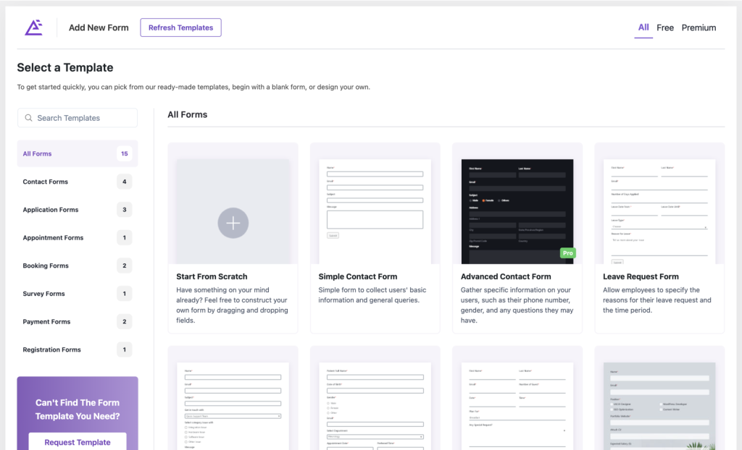Click Advanced Contact Form title

(x=506, y=276)
